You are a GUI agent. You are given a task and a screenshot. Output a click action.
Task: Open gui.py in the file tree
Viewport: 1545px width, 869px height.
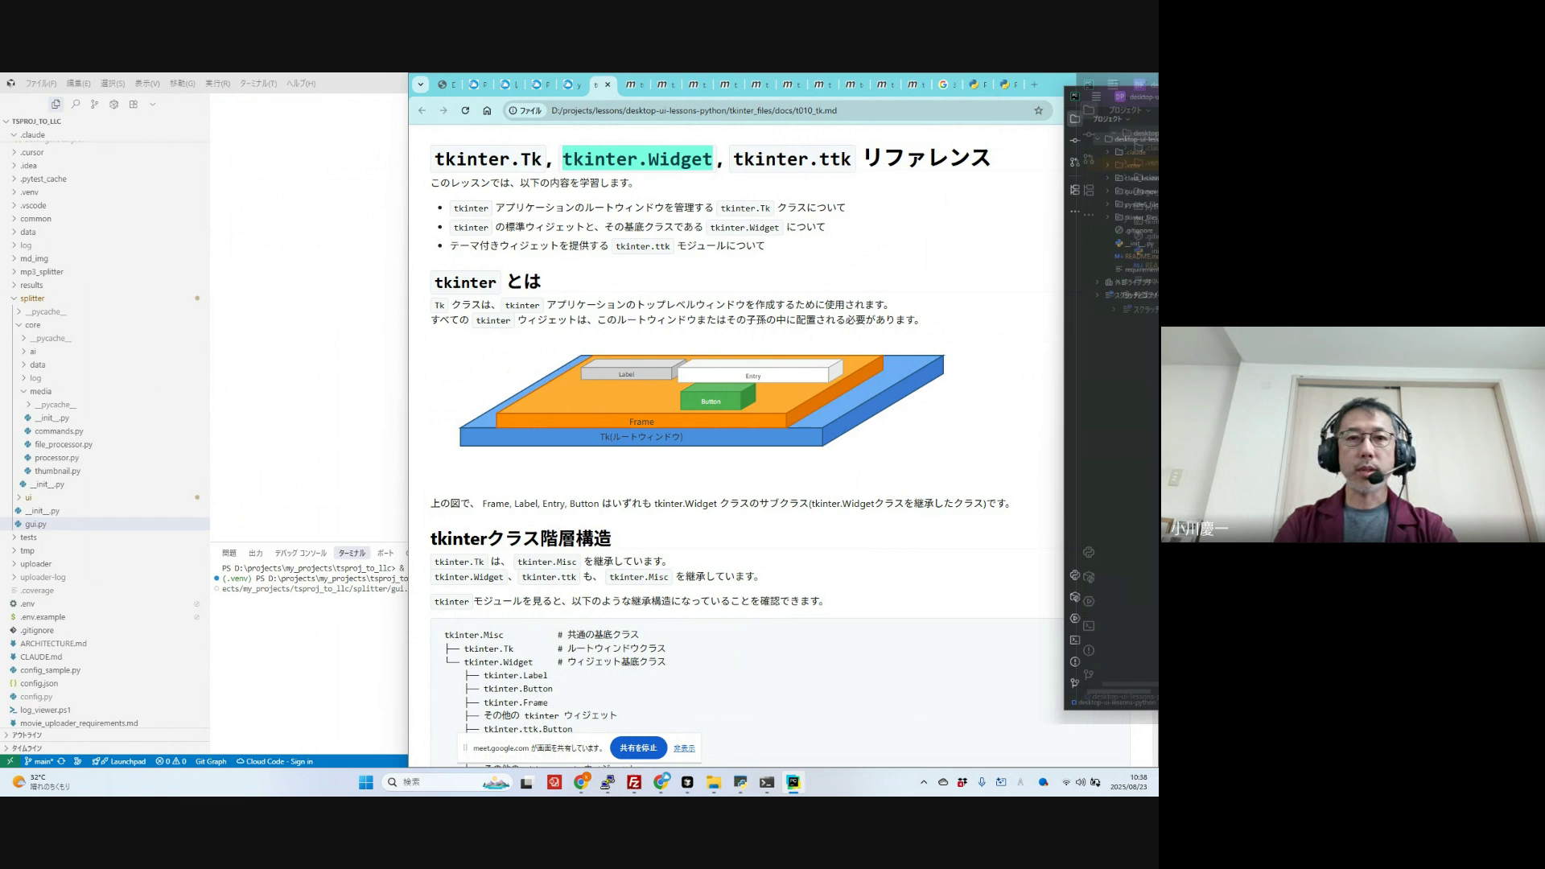(35, 524)
